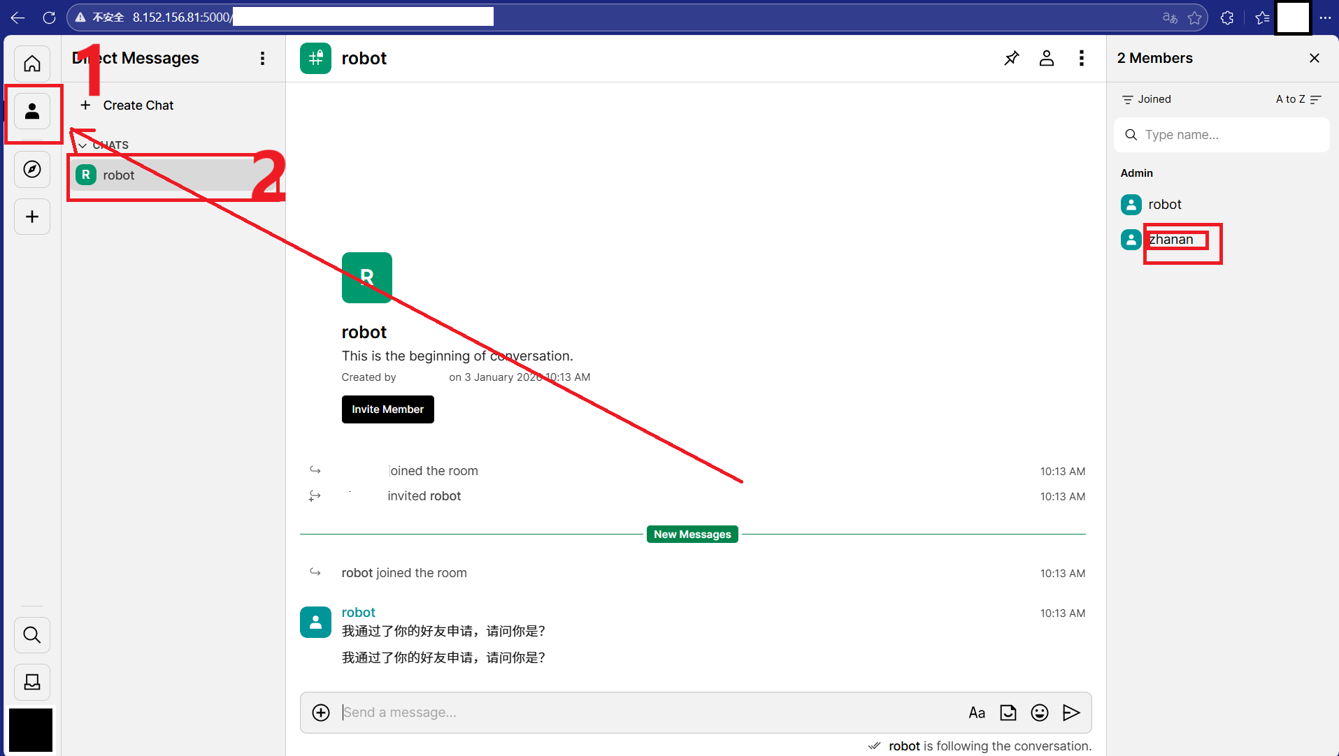
Task: Open Direct Messages three-dot menu
Action: tap(262, 59)
